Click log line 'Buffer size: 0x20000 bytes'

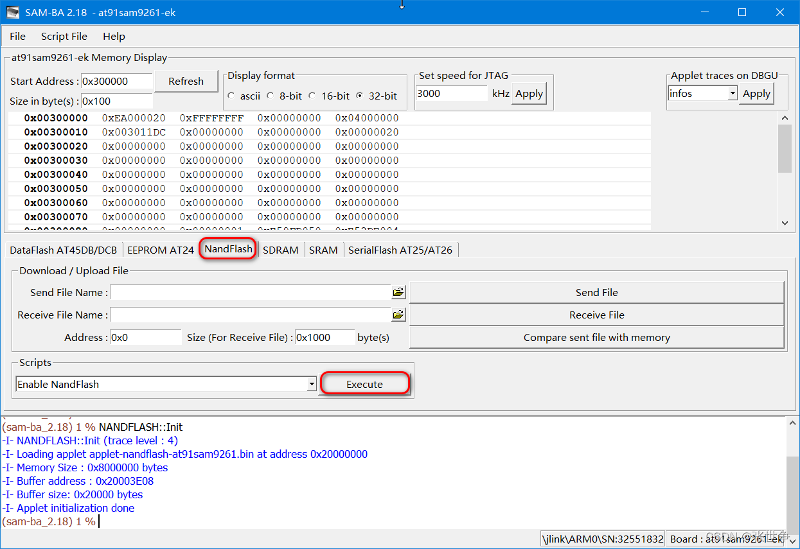point(72,494)
